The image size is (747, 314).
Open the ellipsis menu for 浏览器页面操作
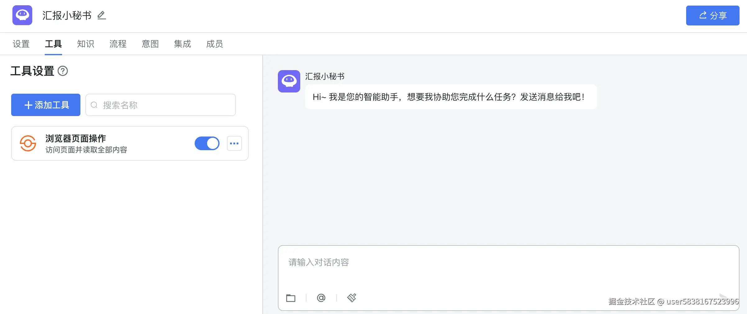[234, 143]
